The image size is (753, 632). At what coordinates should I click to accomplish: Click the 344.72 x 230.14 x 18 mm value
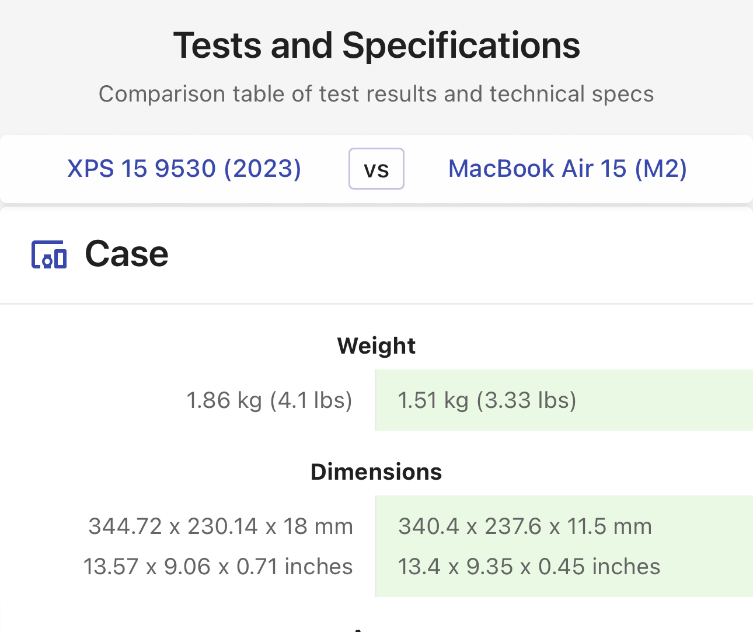pyautogui.click(x=221, y=526)
